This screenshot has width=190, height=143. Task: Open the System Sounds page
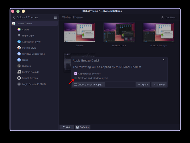[x=35, y=72]
